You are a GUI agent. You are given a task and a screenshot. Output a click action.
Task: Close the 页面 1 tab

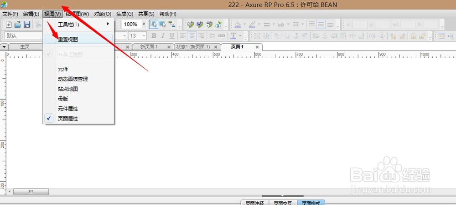257,47
